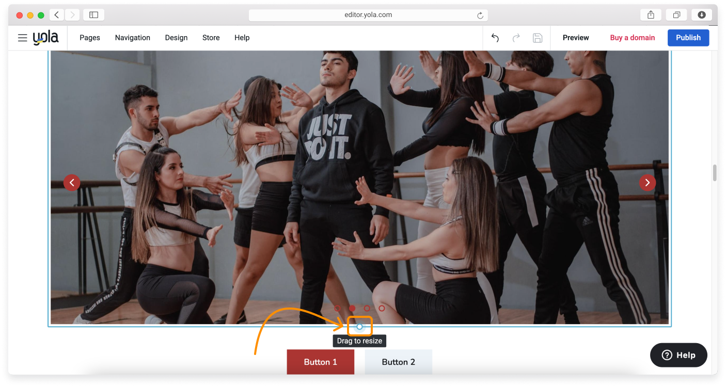Click the undo arrow icon
This screenshot has width=726, height=387.
click(x=495, y=38)
